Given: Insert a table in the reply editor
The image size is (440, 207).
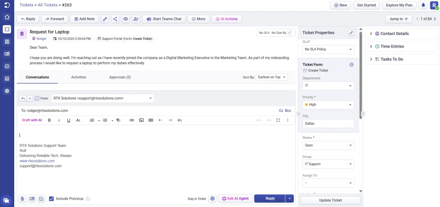Looking at the screenshot, I should (x=151, y=120).
